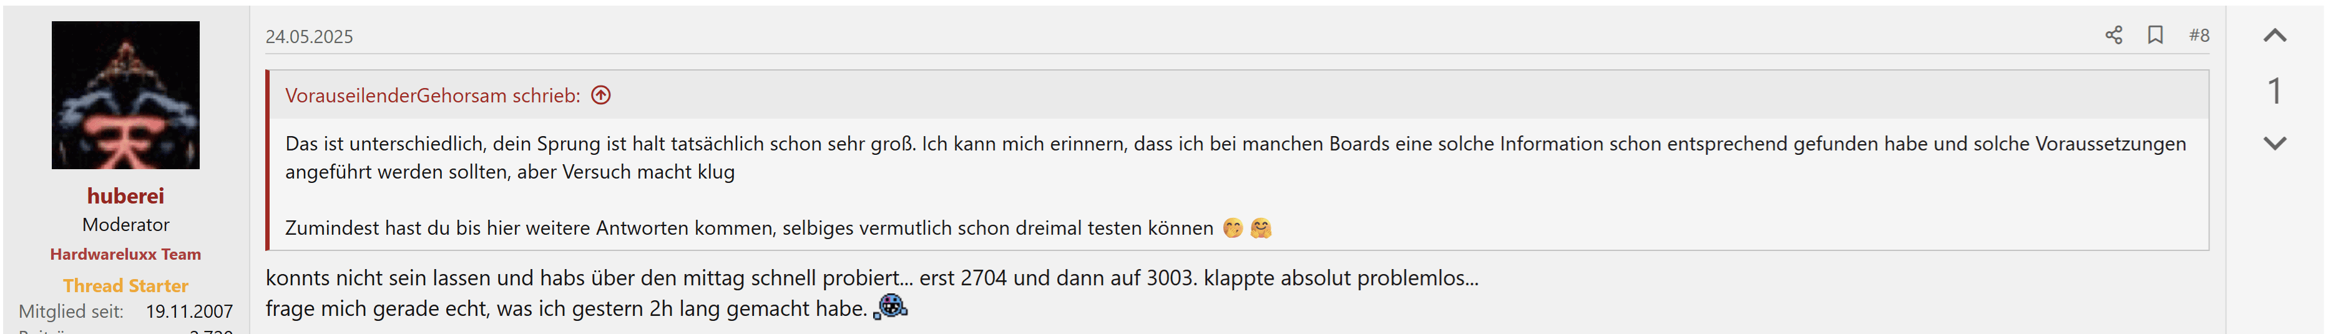Click the blue smiley at end of post

pyautogui.click(x=891, y=307)
